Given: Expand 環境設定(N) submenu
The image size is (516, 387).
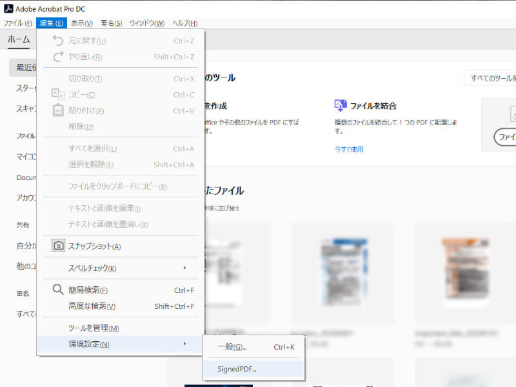Looking at the screenshot, I should coord(120,344).
